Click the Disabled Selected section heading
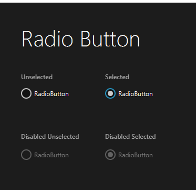Image resolution: width=196 pixels, height=190 pixels. 130,137
